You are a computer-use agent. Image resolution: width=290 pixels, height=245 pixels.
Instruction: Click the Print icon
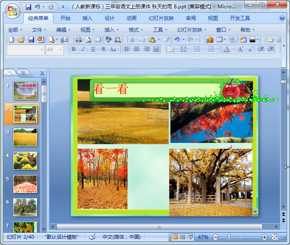click(x=79, y=40)
